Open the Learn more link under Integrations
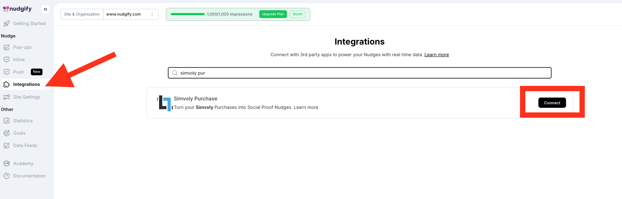Screen dimensions: 622x199 pyautogui.click(x=436, y=55)
